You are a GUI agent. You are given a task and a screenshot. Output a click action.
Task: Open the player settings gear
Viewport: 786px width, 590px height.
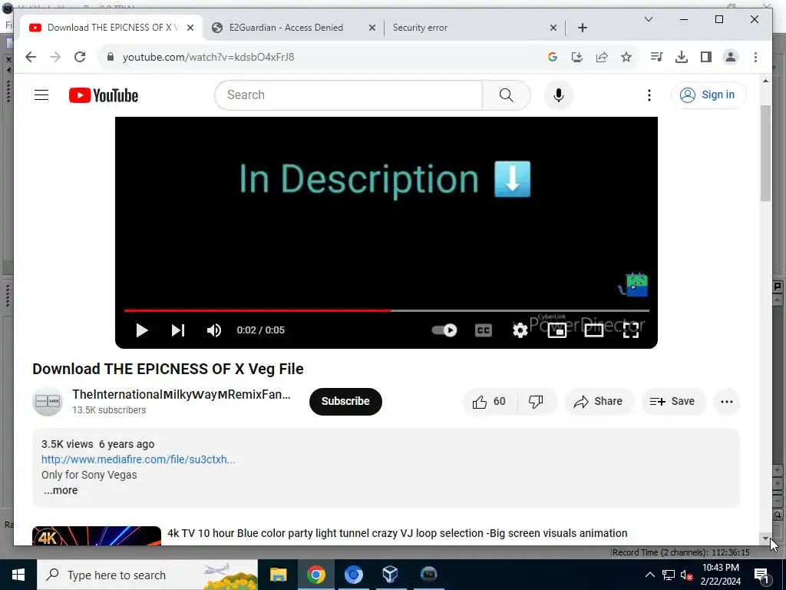[x=520, y=330]
